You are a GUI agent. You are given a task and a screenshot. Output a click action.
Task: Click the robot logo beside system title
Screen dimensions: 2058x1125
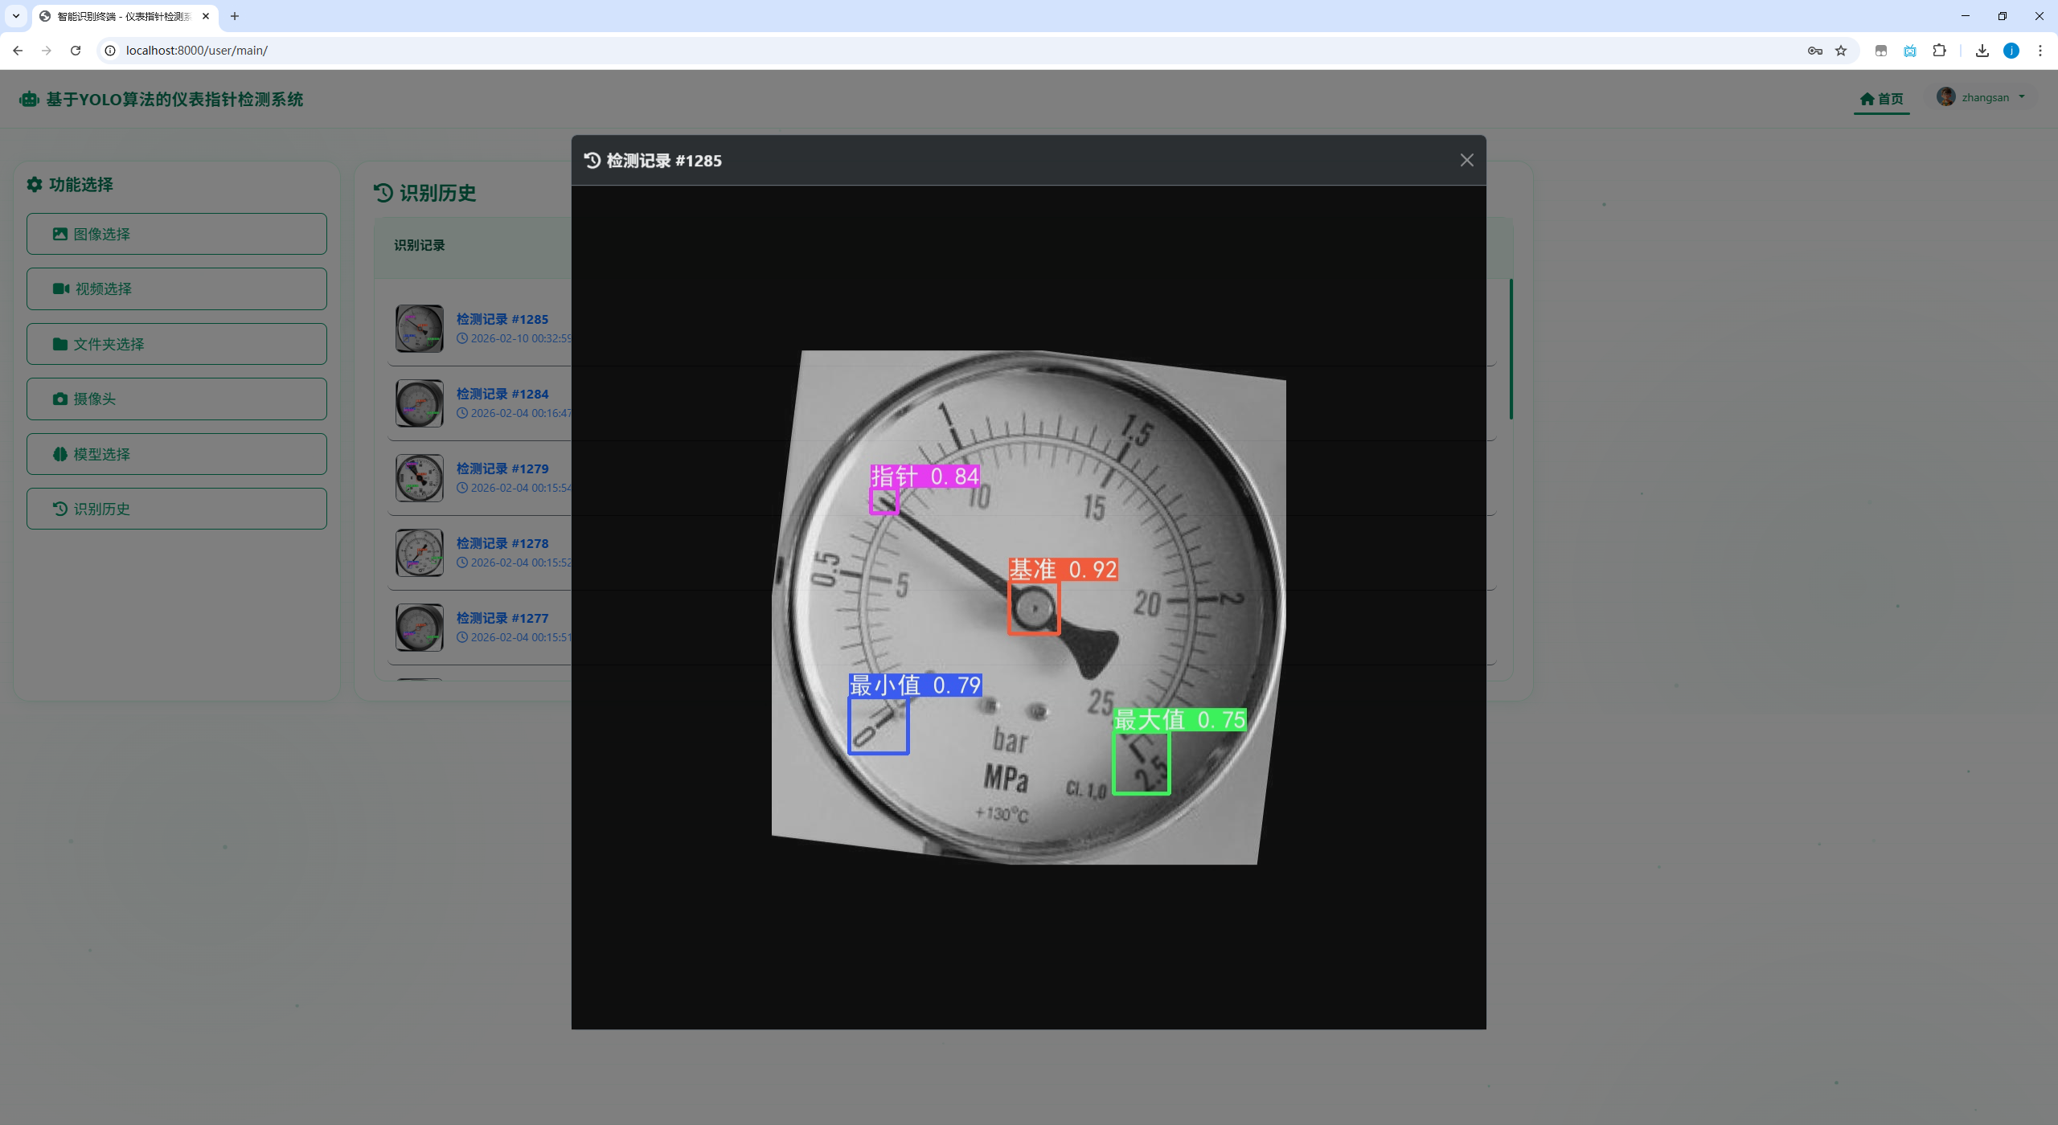pos(30,99)
